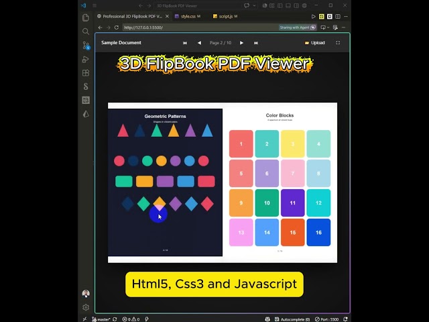The image size is (429, 322).
Task: Toggle the primary sidebar visibility
Action: click(x=280, y=5)
